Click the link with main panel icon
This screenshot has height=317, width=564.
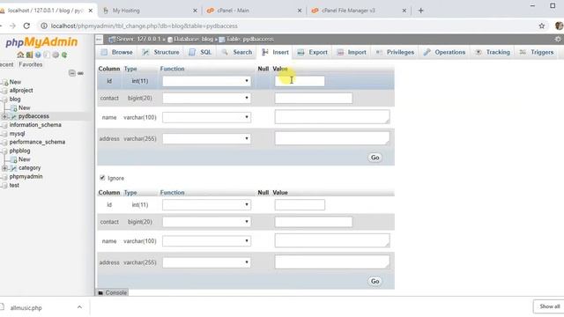pyautogui.click(x=80, y=73)
